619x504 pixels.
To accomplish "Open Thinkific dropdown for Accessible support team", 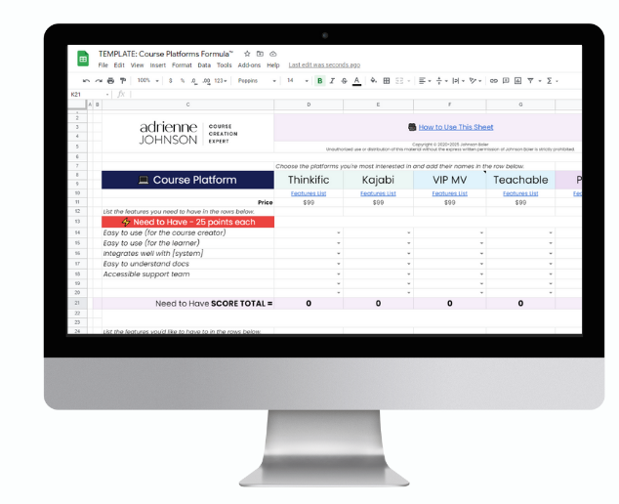I will tap(339, 274).
